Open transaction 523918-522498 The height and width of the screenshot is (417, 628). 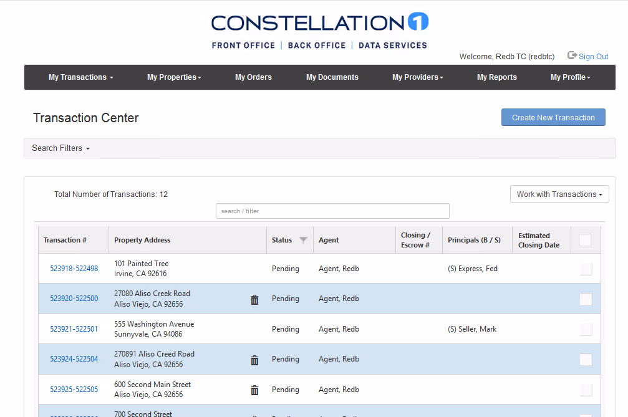[74, 269]
